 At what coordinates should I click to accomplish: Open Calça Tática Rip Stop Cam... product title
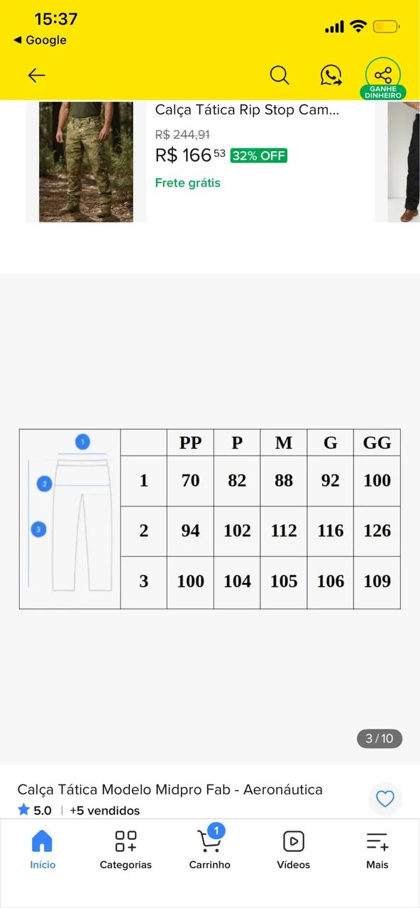coord(248,110)
